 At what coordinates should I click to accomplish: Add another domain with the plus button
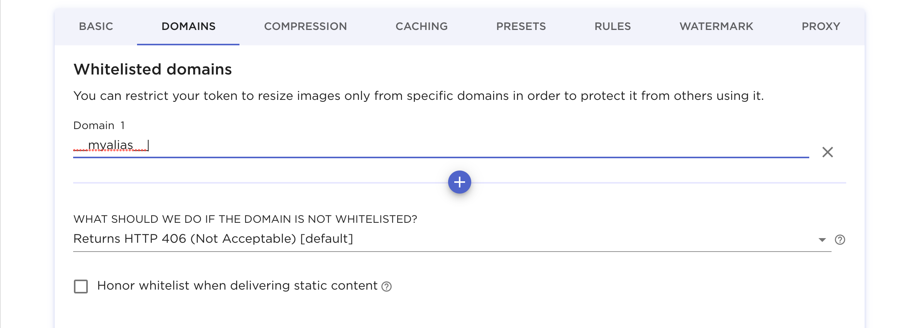click(459, 182)
